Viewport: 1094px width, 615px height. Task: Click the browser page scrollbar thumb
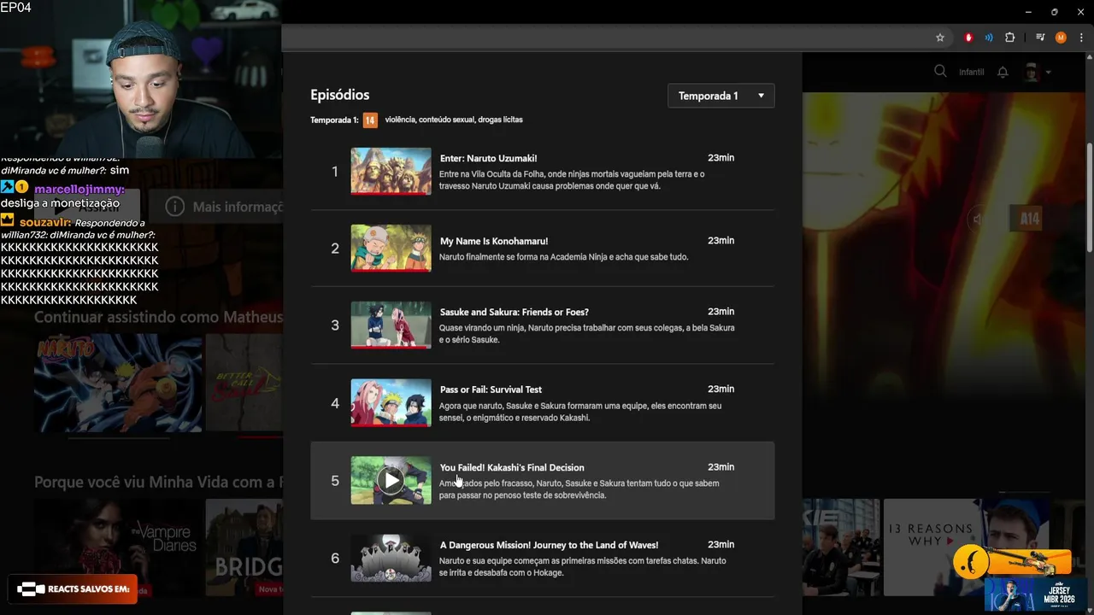(1089, 196)
